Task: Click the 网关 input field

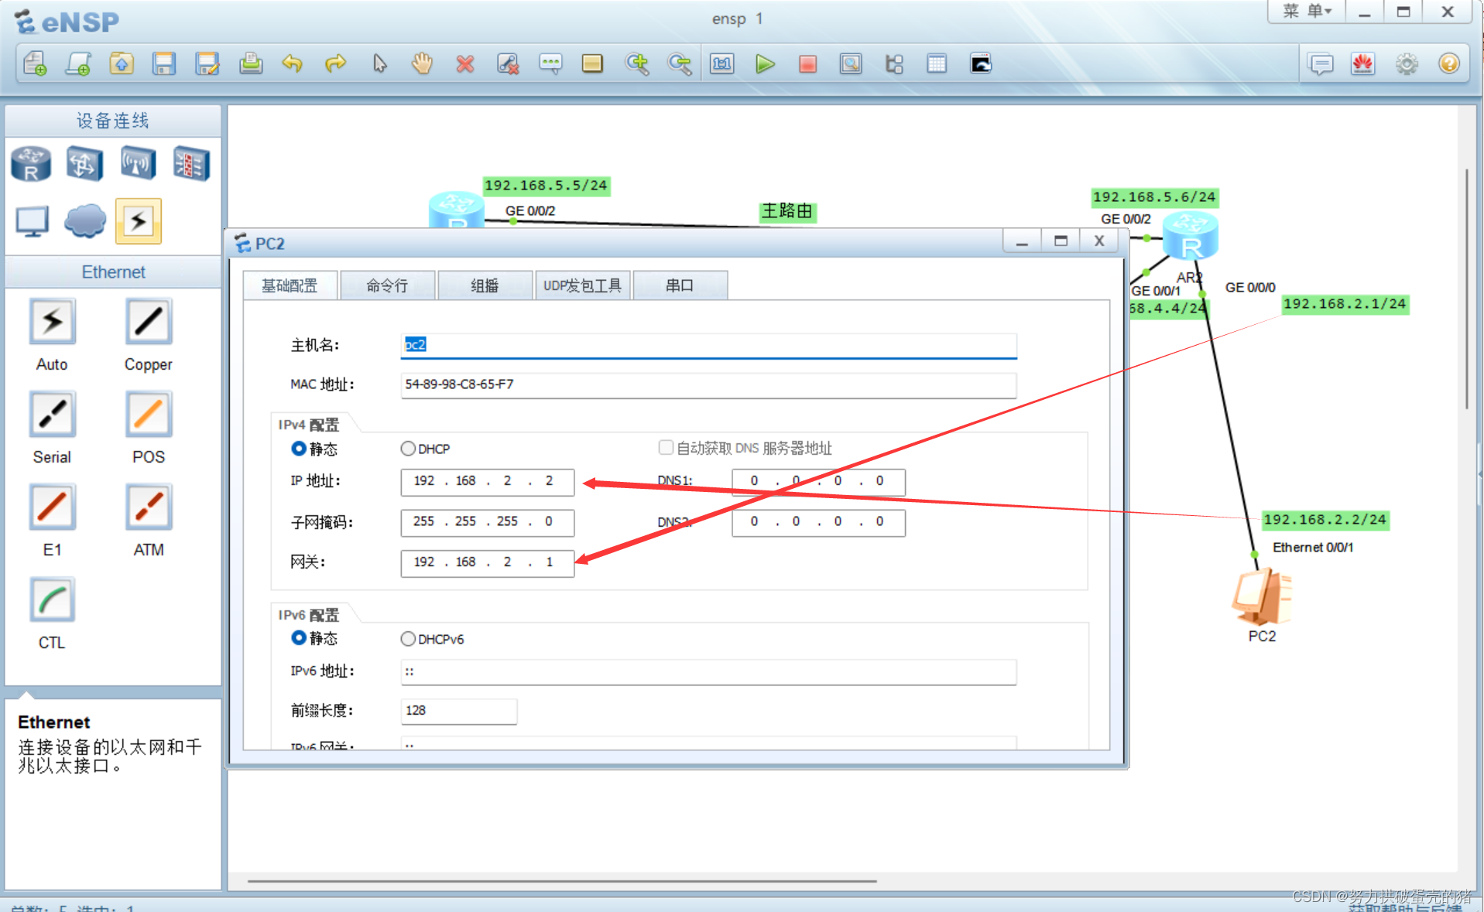Action: pos(488,563)
